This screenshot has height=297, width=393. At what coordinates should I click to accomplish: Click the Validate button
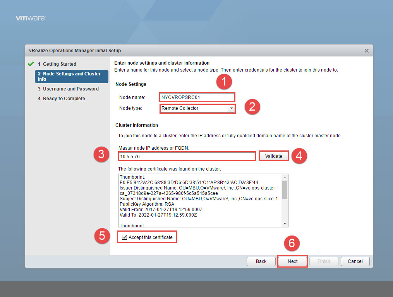click(273, 156)
